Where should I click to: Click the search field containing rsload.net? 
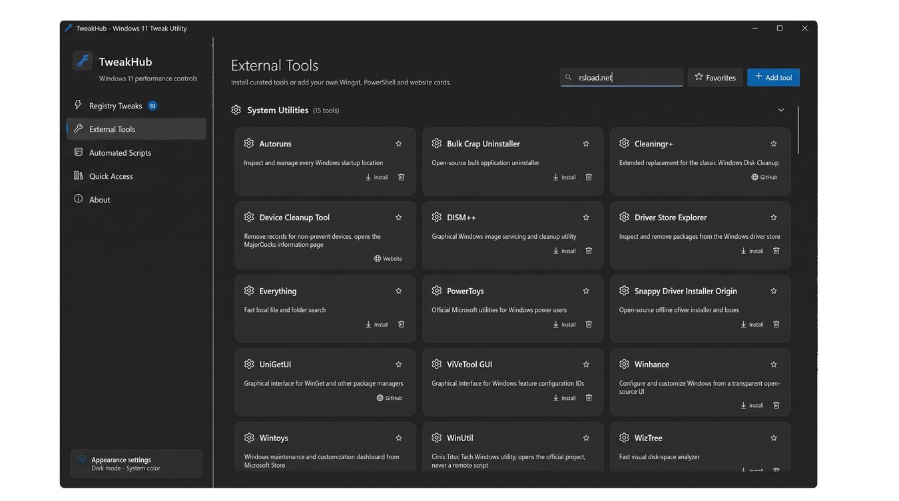click(621, 77)
